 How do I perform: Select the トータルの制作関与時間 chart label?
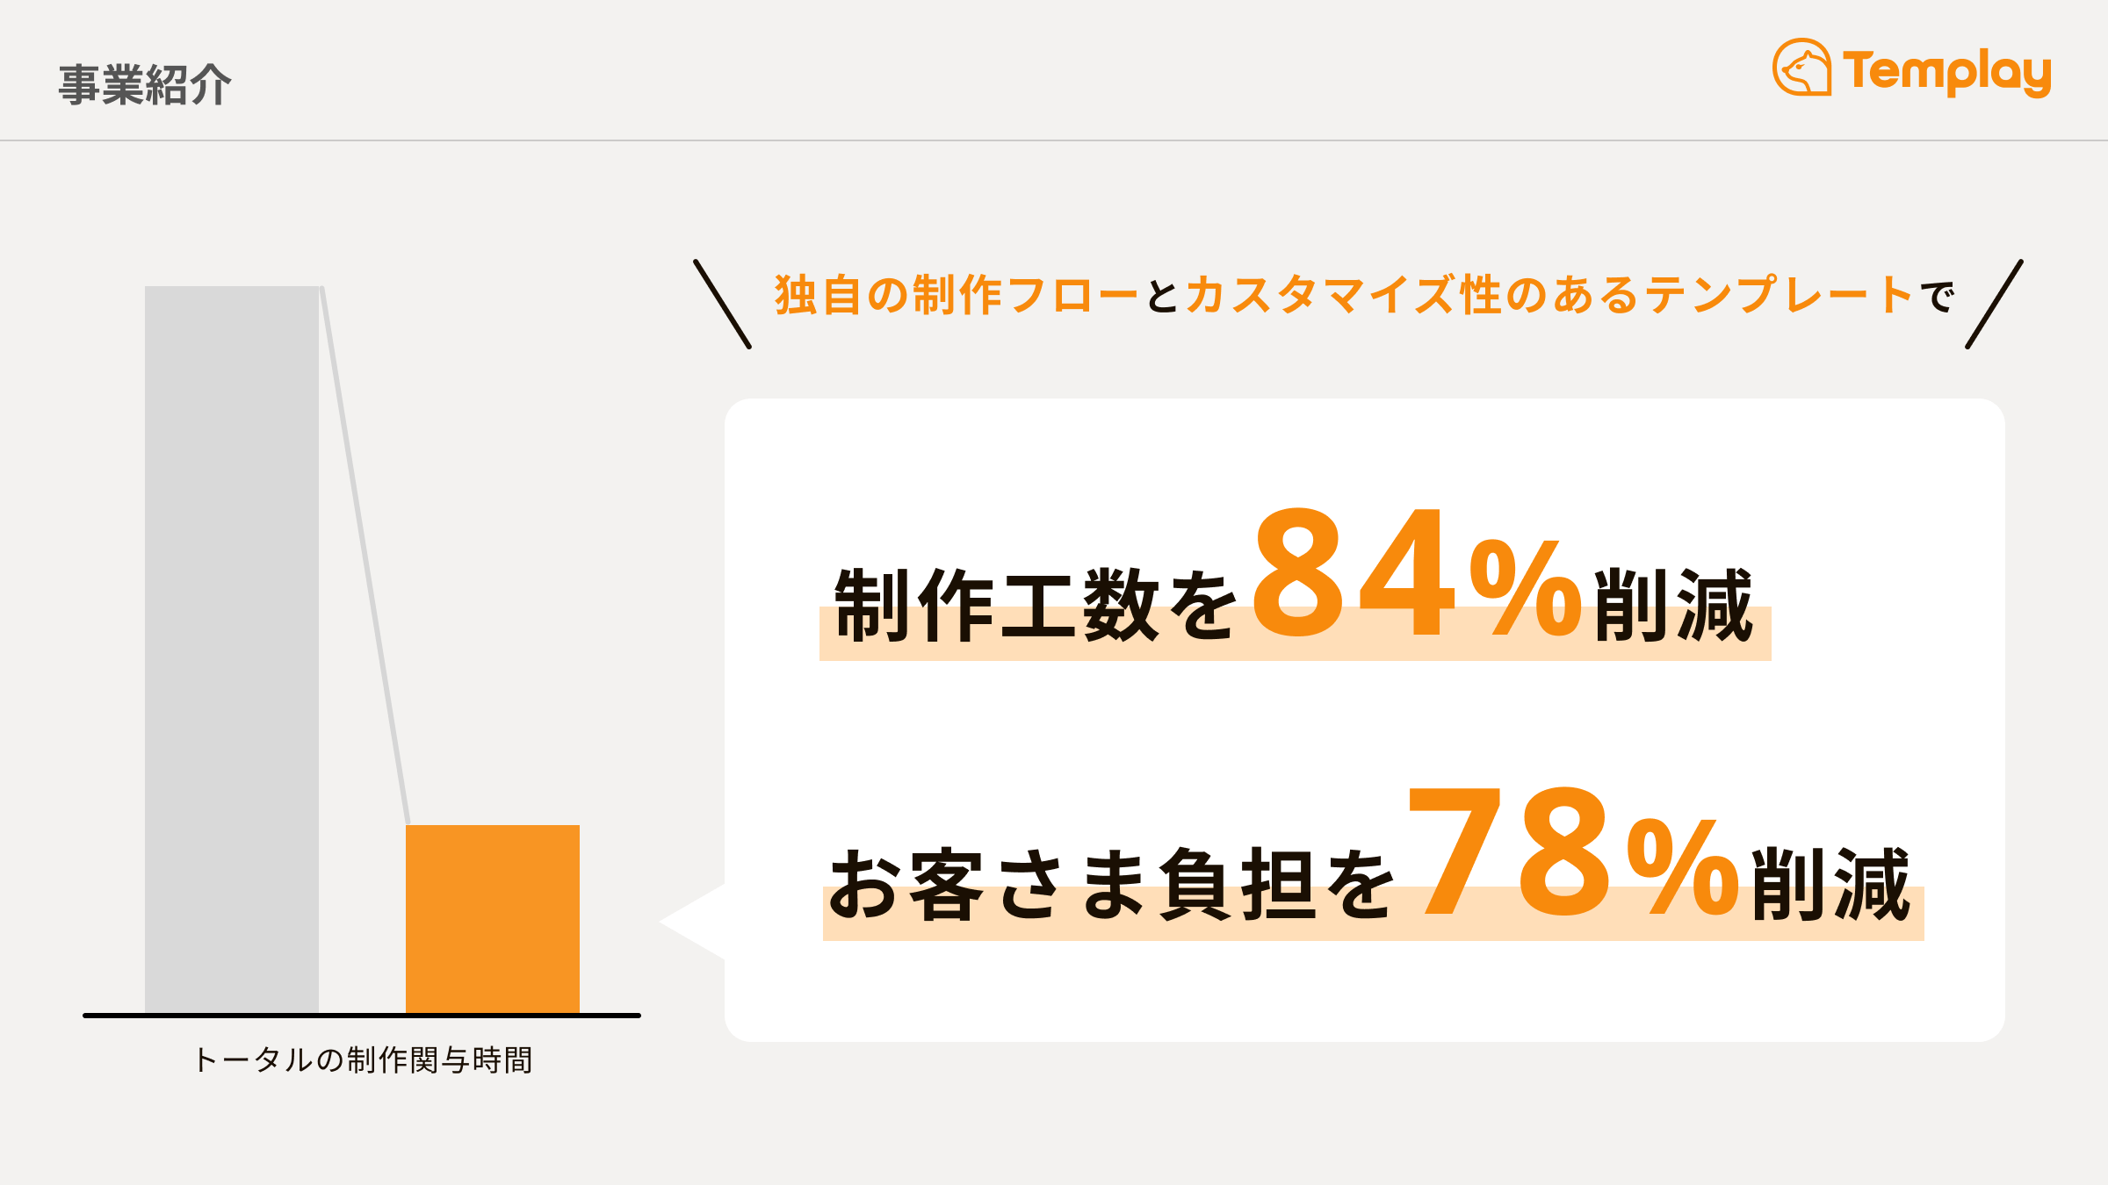click(362, 1060)
